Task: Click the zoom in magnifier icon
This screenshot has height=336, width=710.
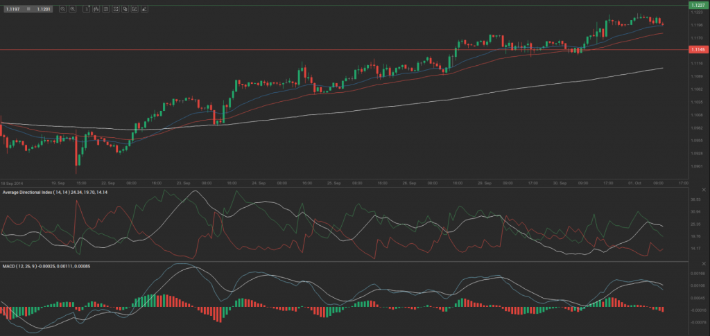Action: click(x=72, y=9)
